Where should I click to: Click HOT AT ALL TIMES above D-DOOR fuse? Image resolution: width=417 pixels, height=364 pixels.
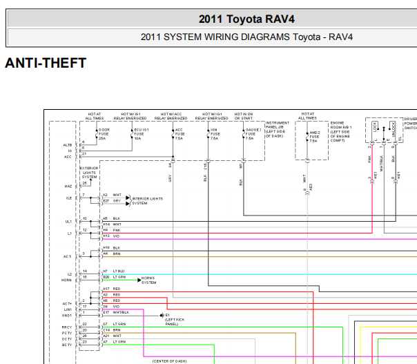pos(95,116)
